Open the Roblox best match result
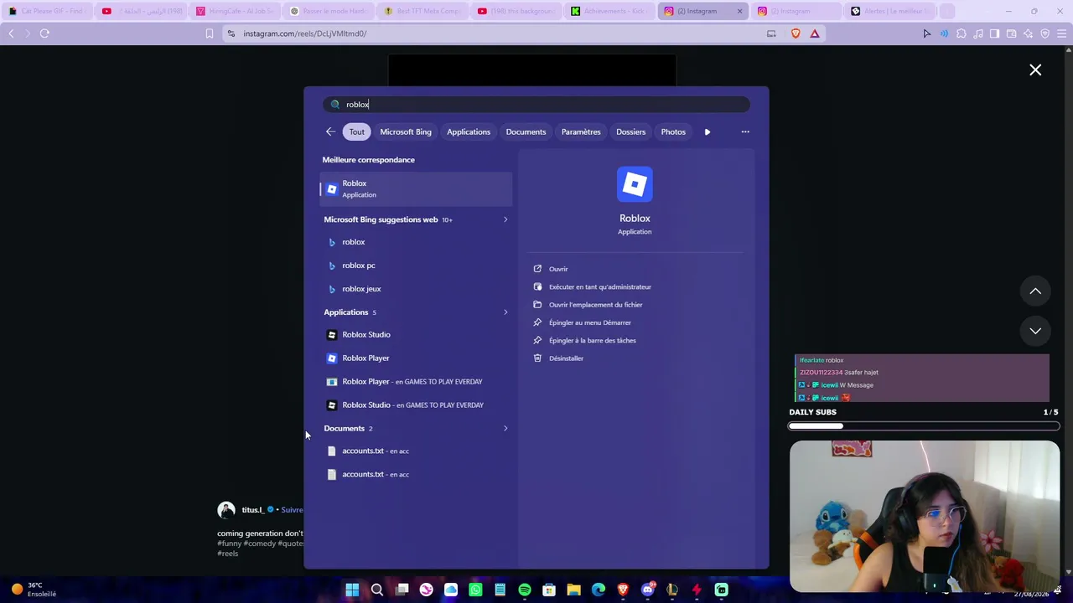This screenshot has height=603, width=1073. (x=416, y=189)
